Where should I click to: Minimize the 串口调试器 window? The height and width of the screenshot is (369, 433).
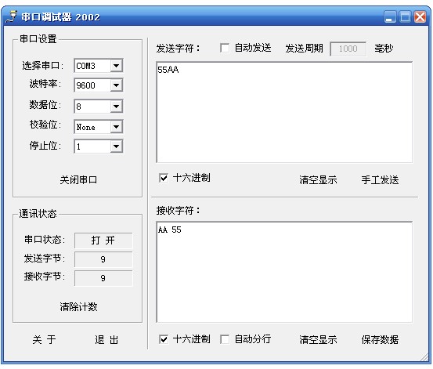pos(390,17)
